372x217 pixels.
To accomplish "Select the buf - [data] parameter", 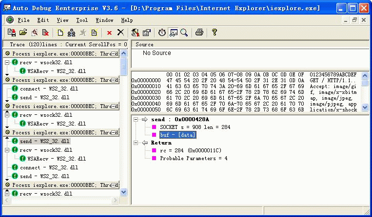I will pos(177,135).
